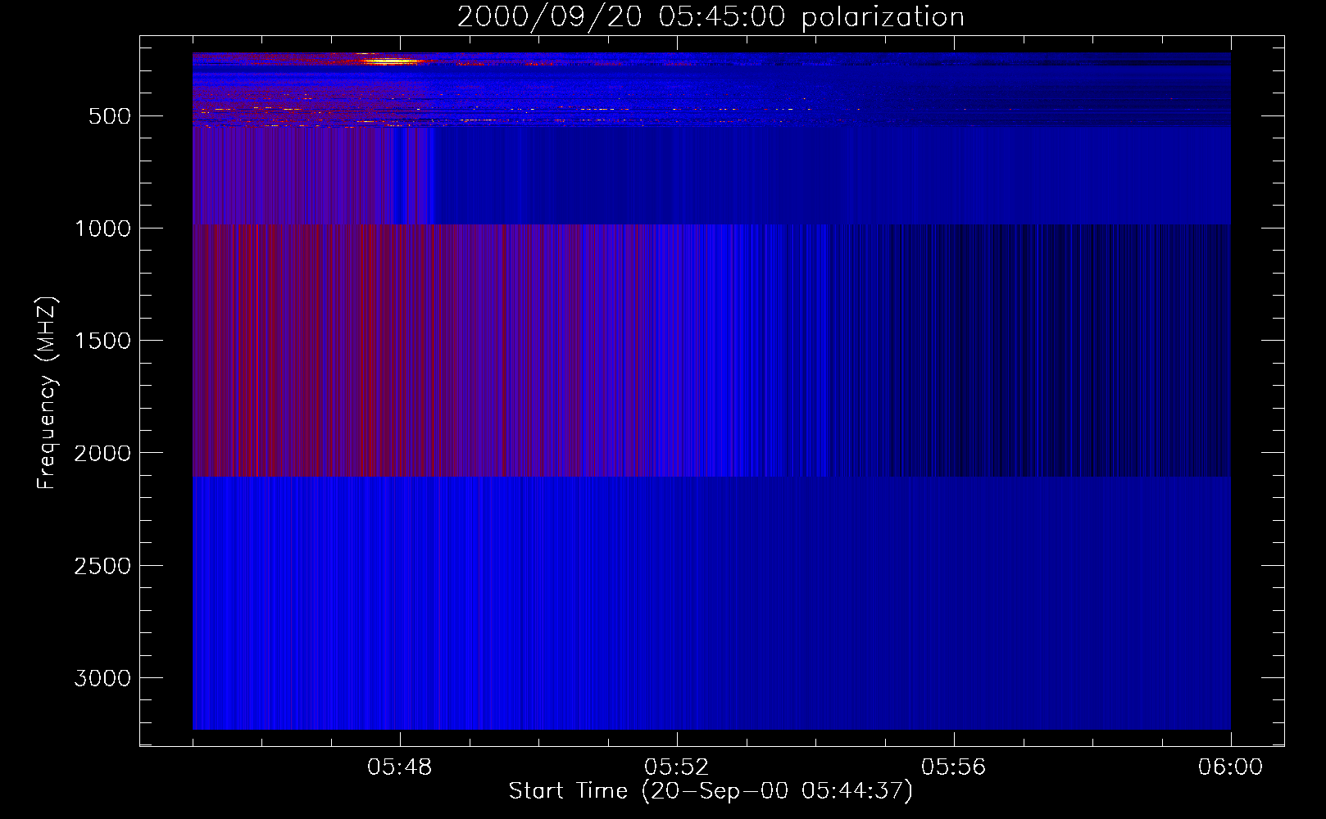Click the 06:00 time tick label

[1231, 767]
